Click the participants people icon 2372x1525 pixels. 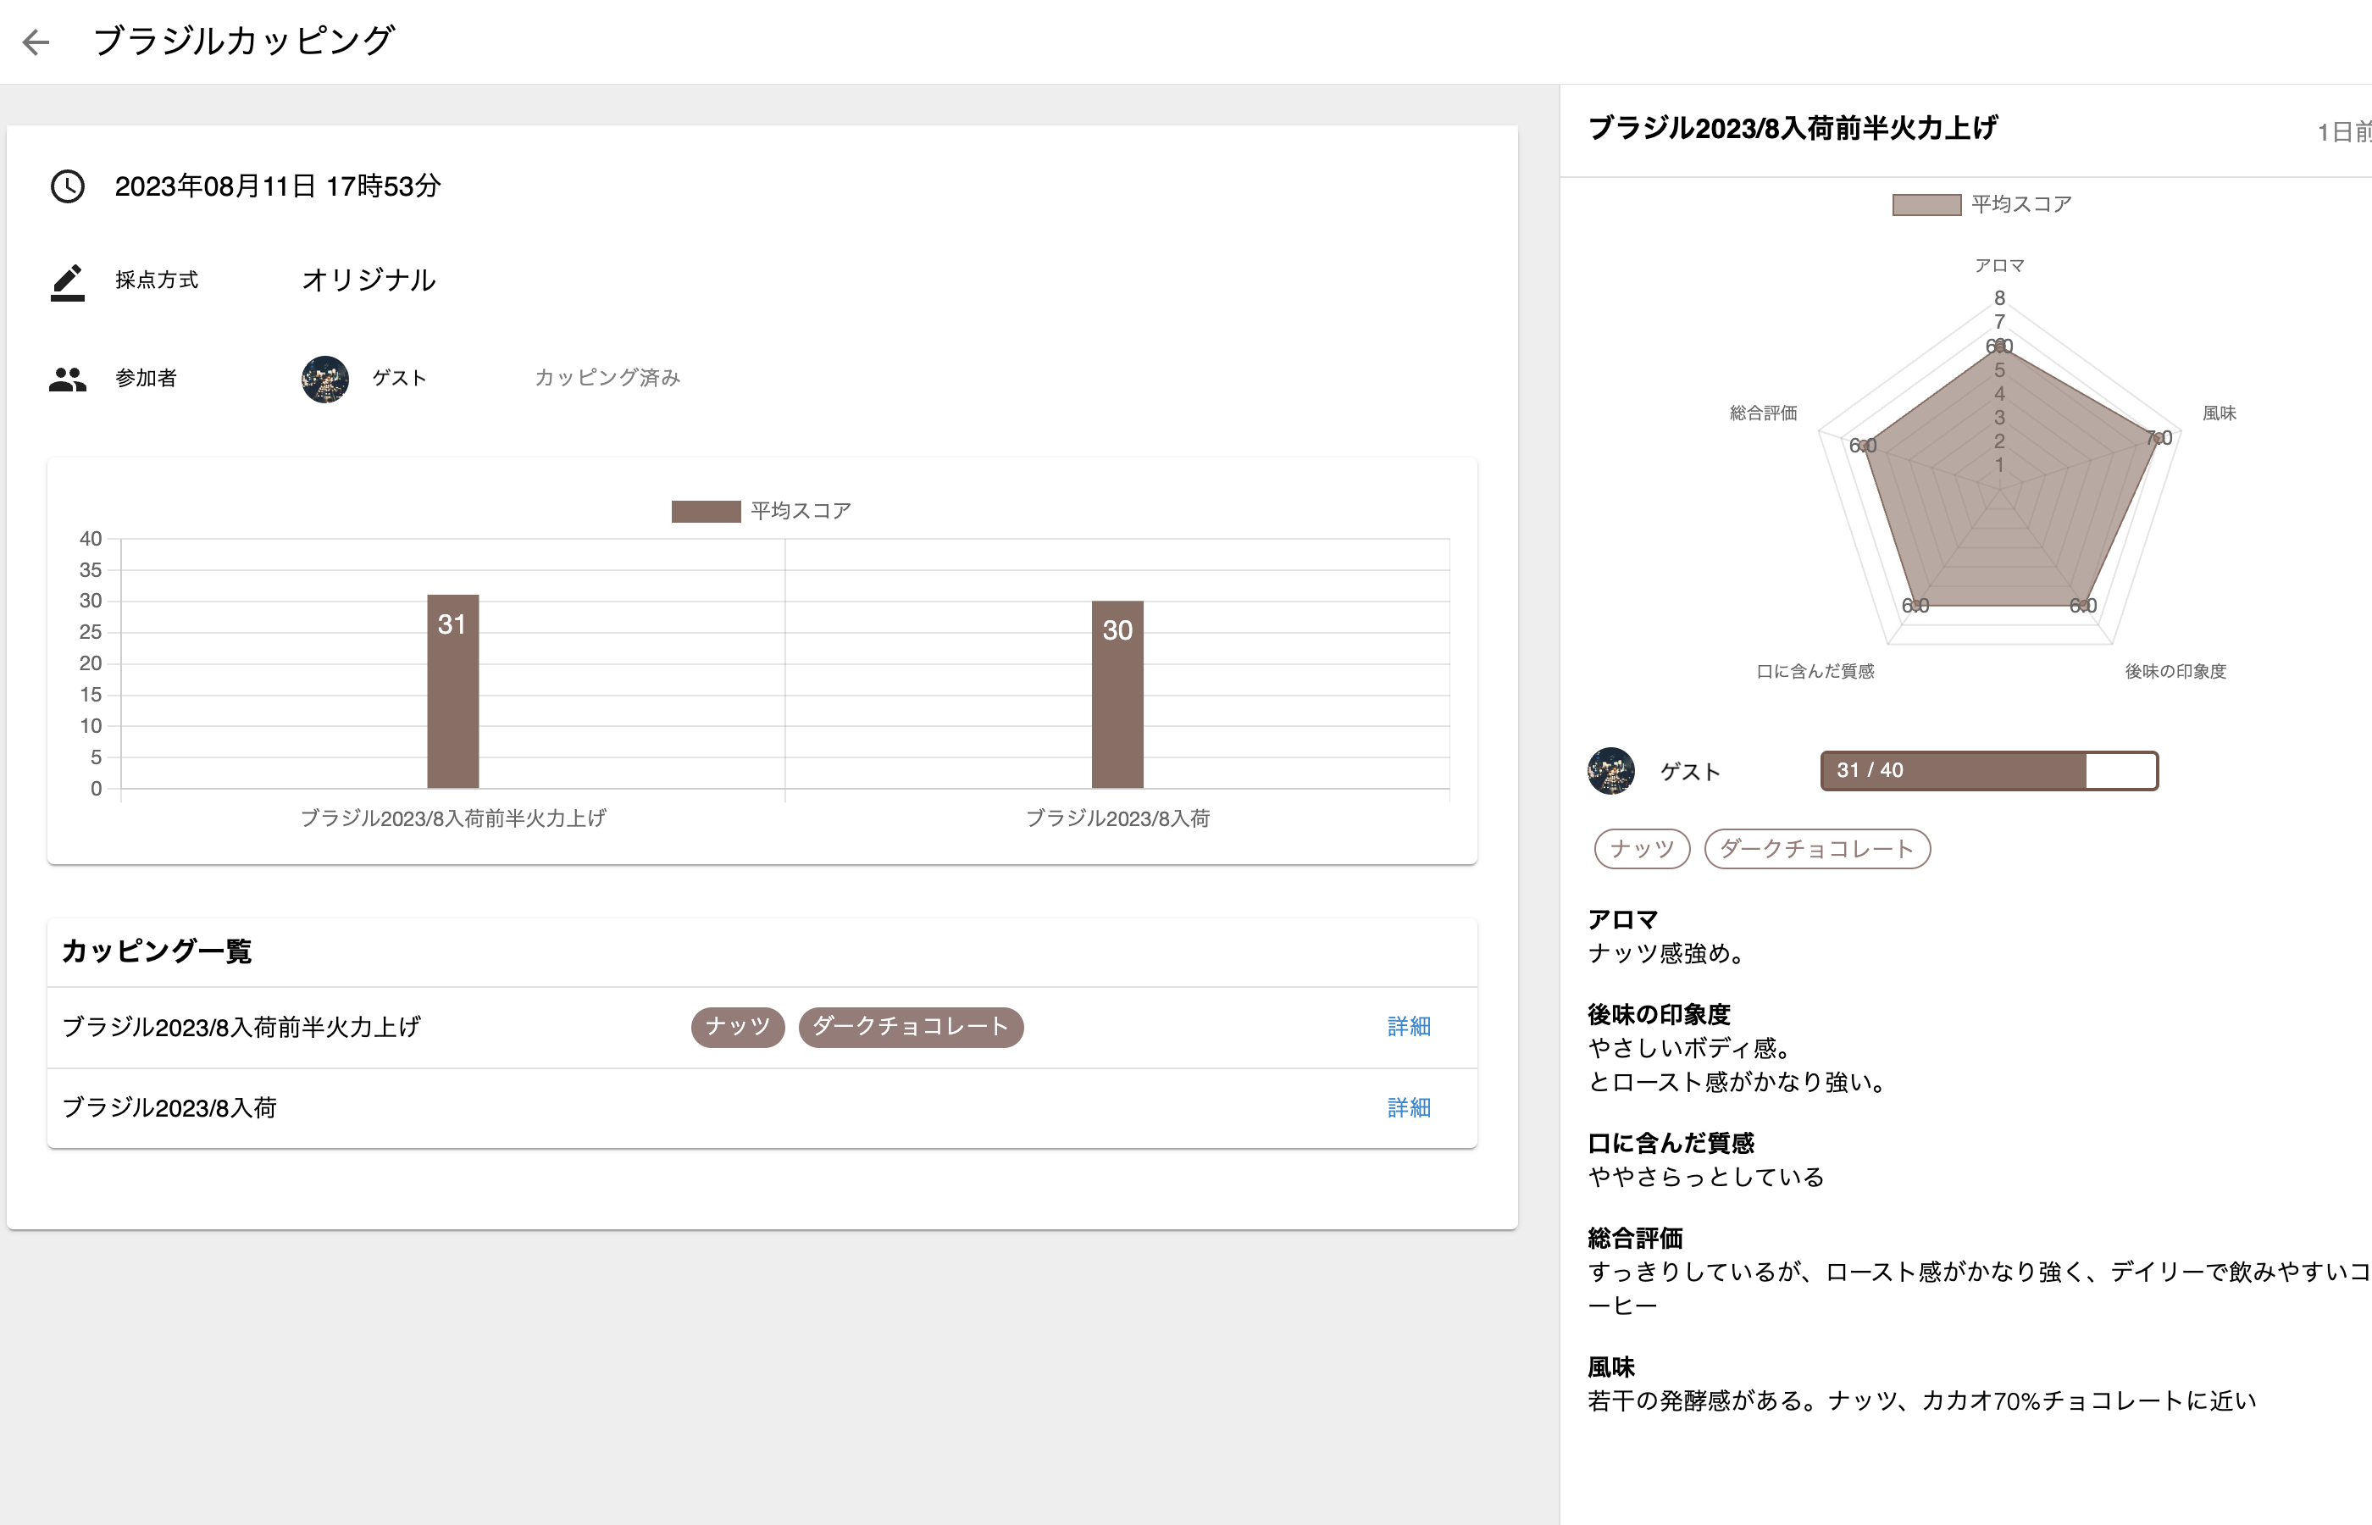67,378
